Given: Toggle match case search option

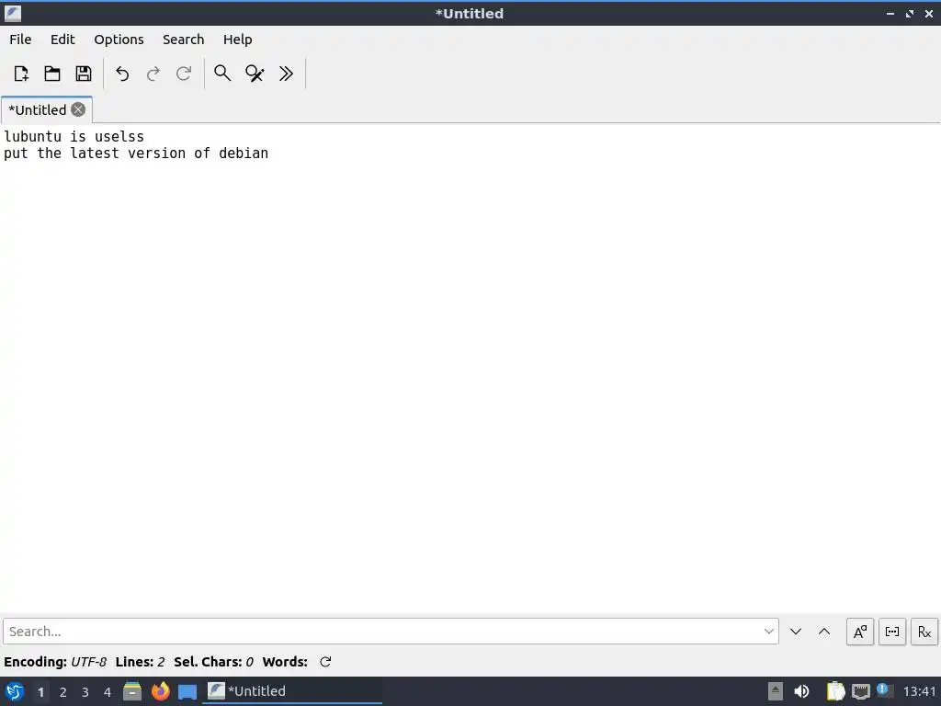Looking at the screenshot, I should pyautogui.click(x=860, y=632).
